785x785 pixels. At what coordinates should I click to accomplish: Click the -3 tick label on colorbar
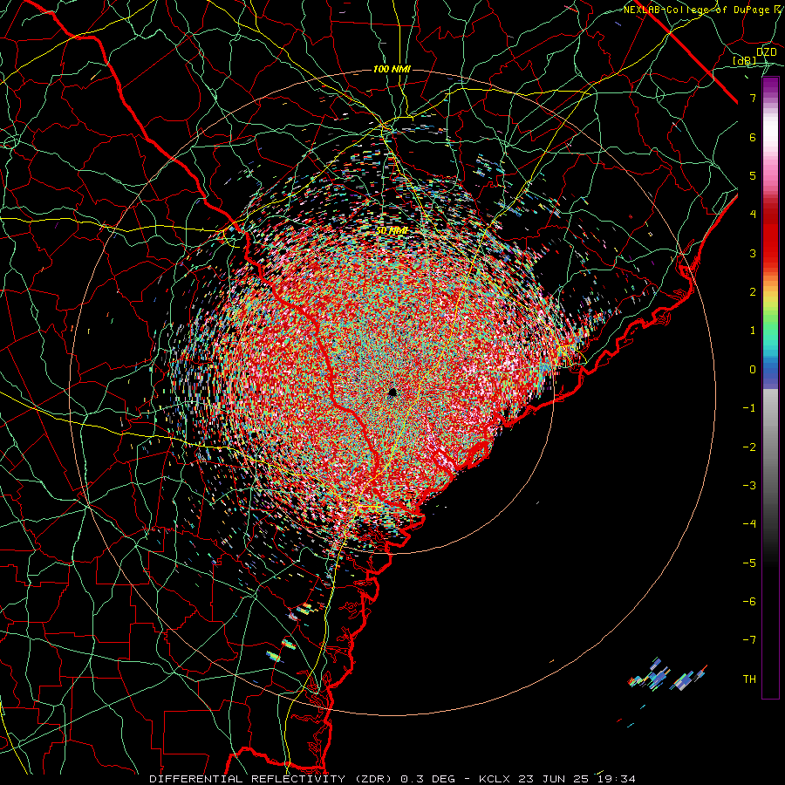[x=749, y=486]
